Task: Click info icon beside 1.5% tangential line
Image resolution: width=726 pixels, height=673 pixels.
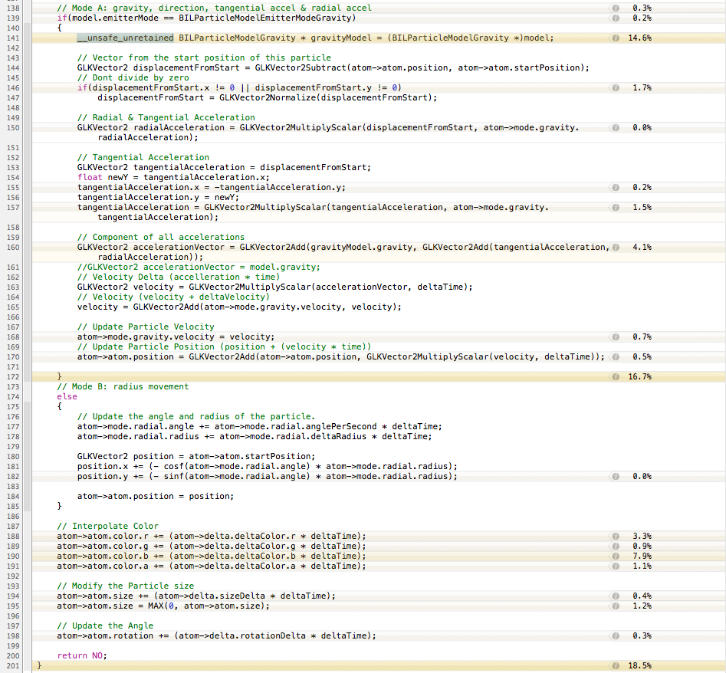Action: point(616,207)
